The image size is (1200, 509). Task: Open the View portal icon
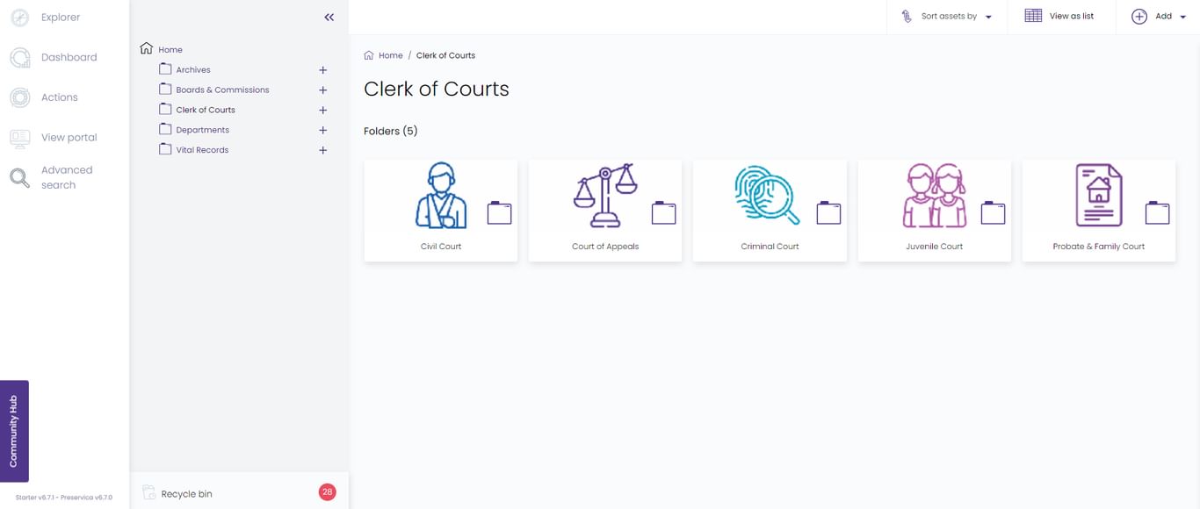click(19, 138)
